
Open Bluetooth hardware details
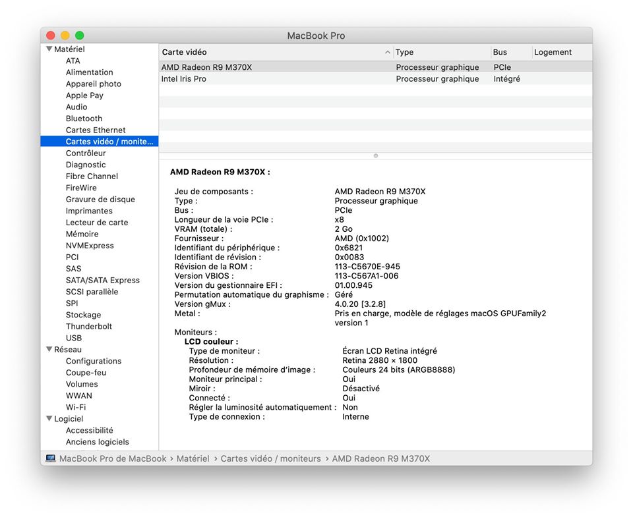[x=84, y=119]
